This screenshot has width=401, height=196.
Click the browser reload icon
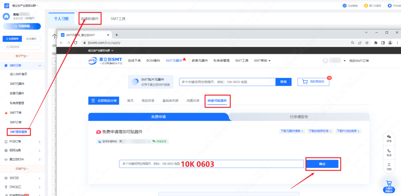76,43
